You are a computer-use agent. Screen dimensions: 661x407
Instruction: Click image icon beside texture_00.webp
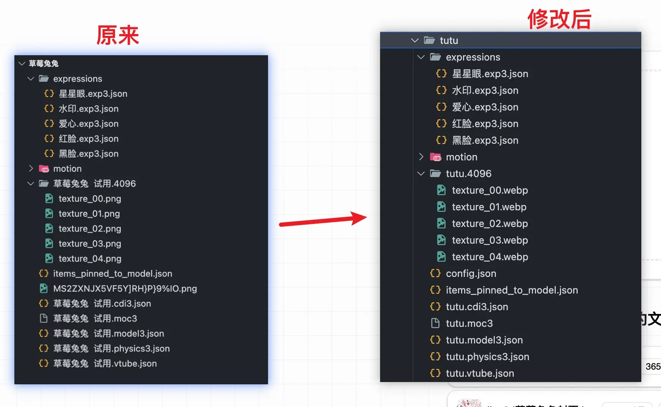pyautogui.click(x=441, y=190)
